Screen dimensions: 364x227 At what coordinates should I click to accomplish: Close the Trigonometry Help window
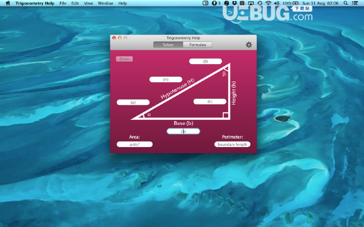pyautogui.click(x=114, y=38)
